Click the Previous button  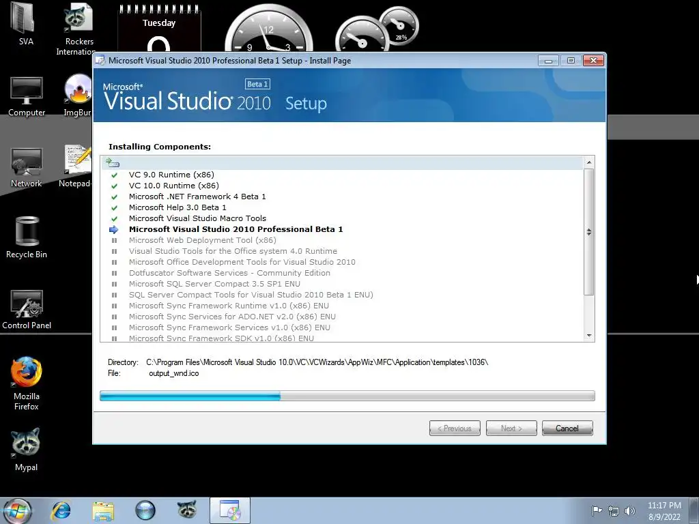(455, 428)
